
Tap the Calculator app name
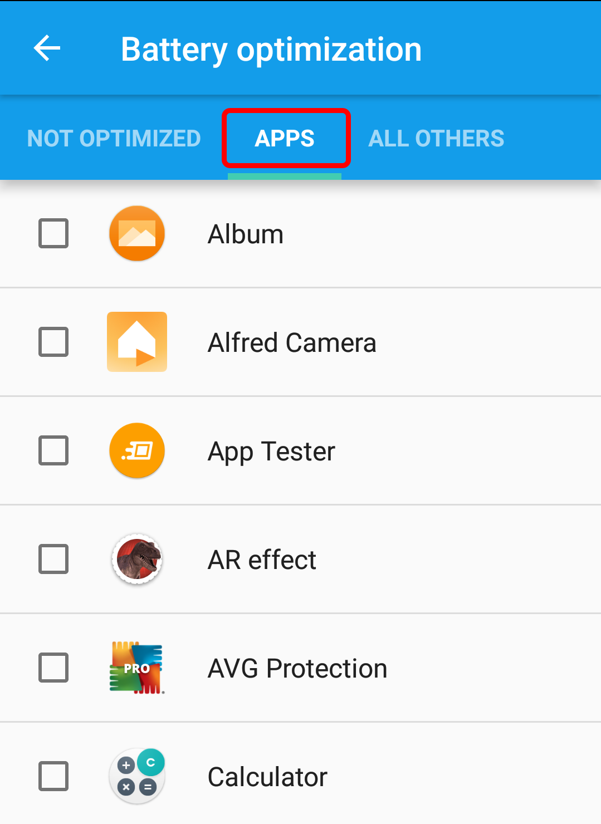(x=267, y=777)
